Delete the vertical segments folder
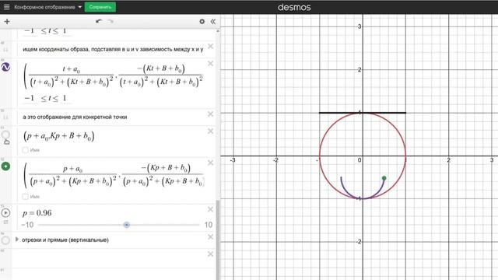The height and width of the screenshot is (280, 498). pyautogui.click(x=210, y=236)
